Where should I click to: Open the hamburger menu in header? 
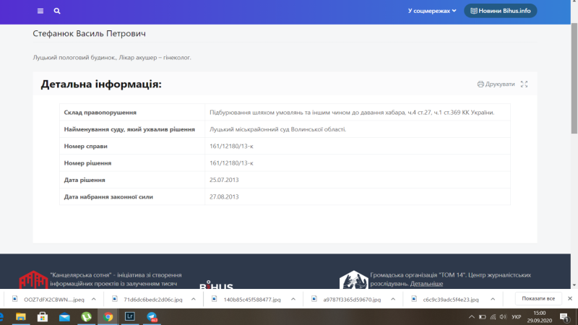(x=40, y=12)
